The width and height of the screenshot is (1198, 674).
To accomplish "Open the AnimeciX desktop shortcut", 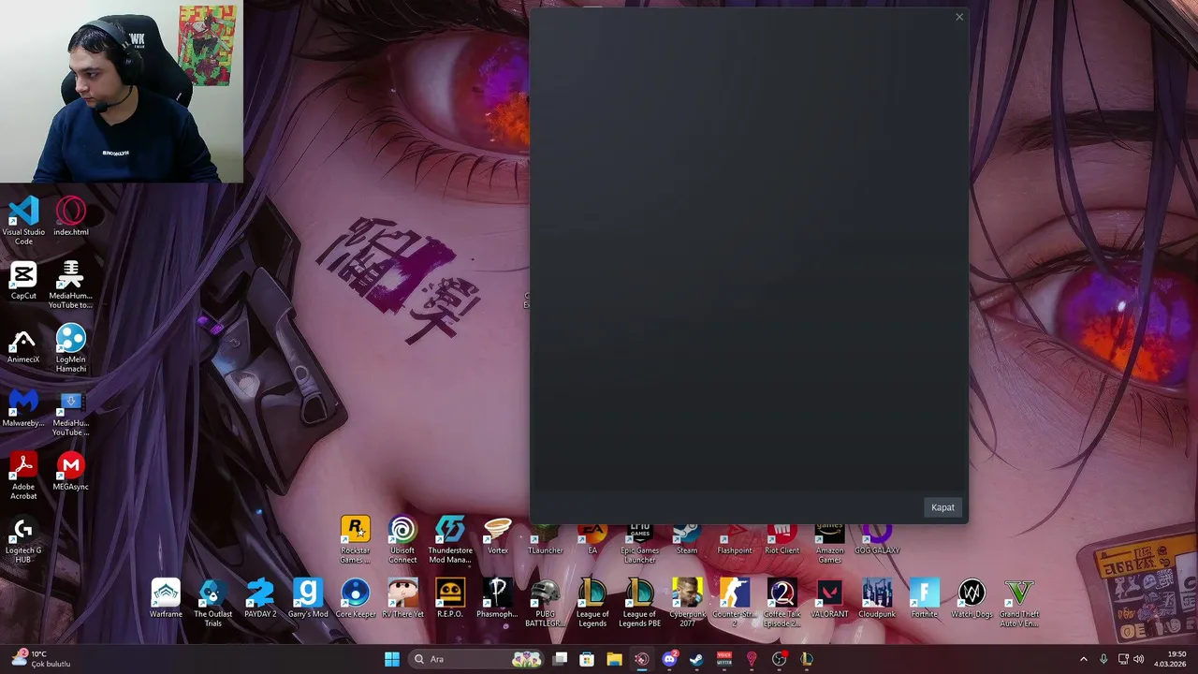I will click(x=23, y=344).
